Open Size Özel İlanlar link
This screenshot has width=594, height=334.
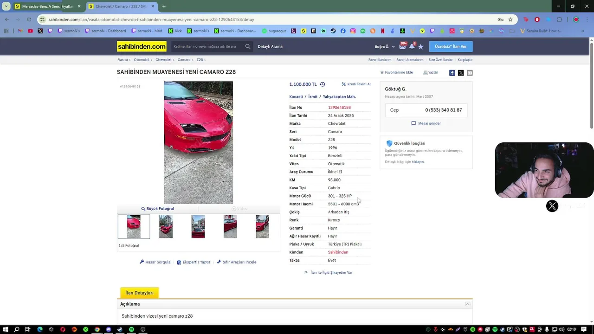(x=440, y=60)
